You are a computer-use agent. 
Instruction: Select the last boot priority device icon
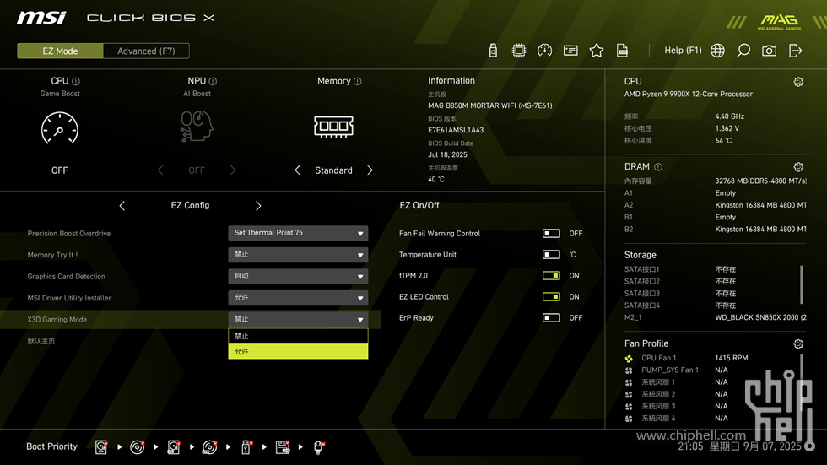point(319,447)
